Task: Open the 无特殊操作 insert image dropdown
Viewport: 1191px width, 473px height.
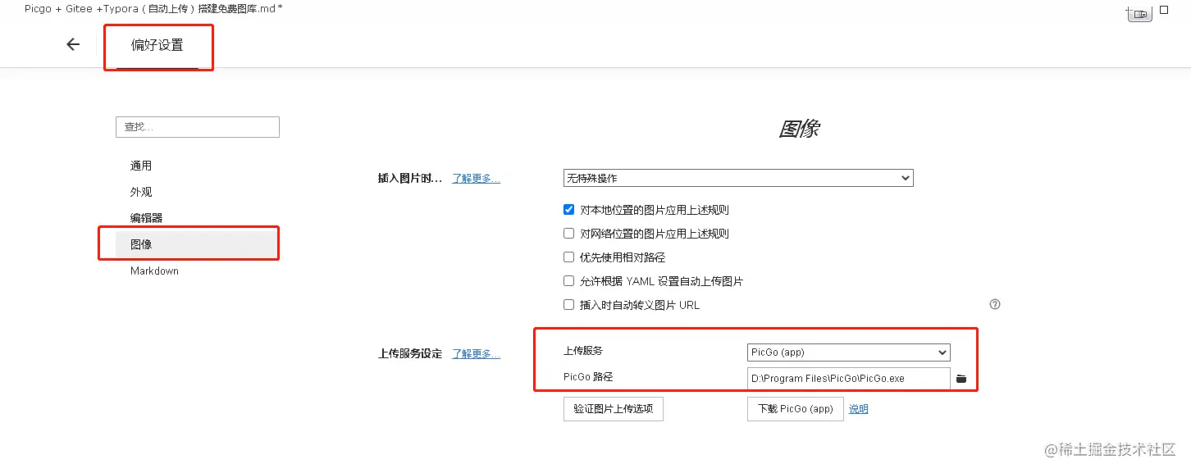Action: [738, 178]
